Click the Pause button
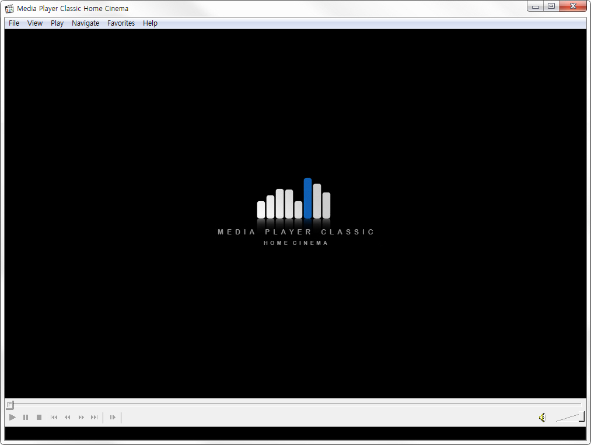Viewport: 591px width, 445px height. coord(26,417)
